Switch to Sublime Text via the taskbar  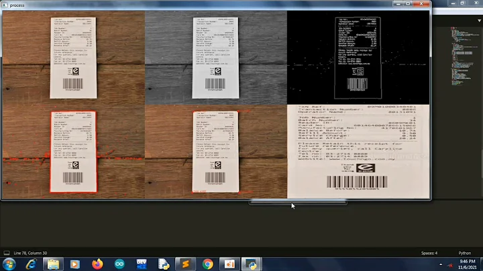coord(185,264)
